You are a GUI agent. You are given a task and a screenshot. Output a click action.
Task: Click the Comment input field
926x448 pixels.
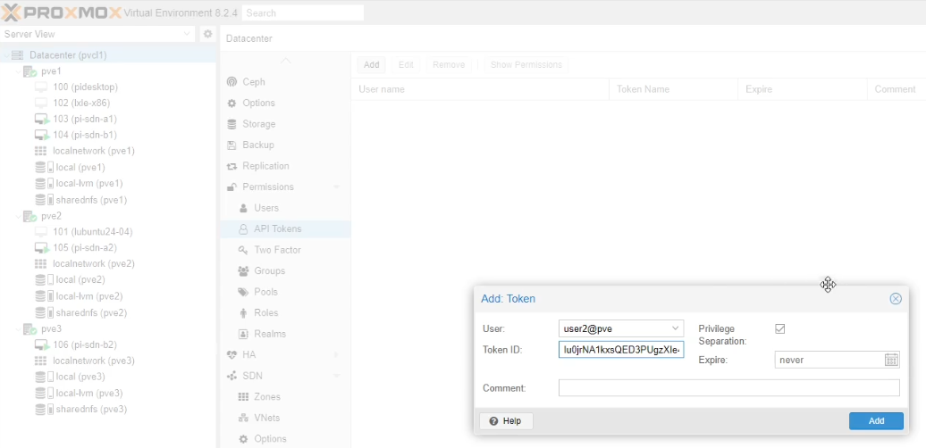728,388
